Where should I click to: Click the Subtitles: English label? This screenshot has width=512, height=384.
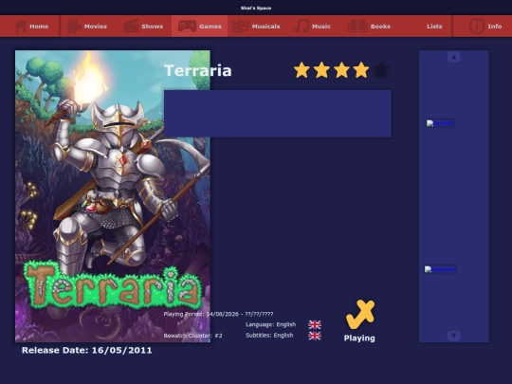[269, 336]
